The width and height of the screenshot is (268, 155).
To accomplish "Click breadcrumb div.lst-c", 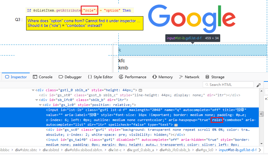I will coord(115,150).
